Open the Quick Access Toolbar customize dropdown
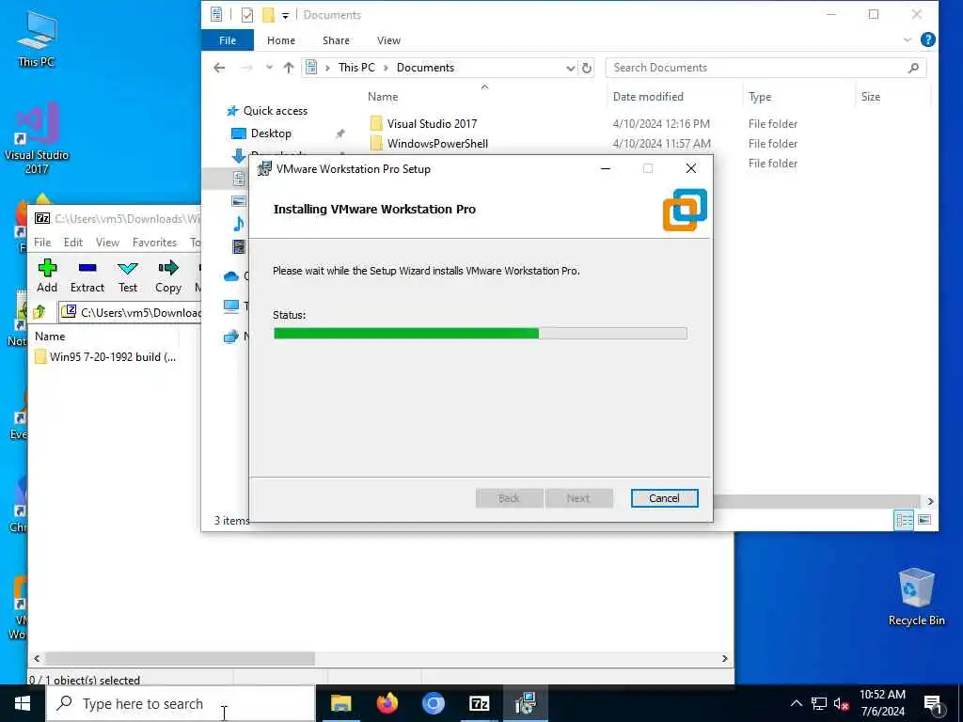The image size is (963, 722). (x=285, y=15)
